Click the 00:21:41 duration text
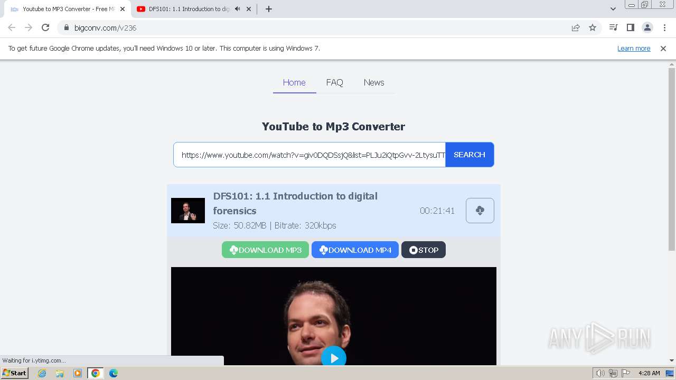Screen dimensions: 676x380 click(437, 211)
